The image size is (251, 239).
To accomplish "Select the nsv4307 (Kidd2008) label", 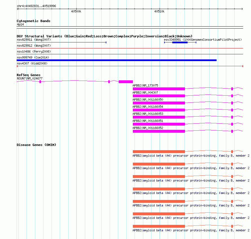I will (x=32, y=63).
